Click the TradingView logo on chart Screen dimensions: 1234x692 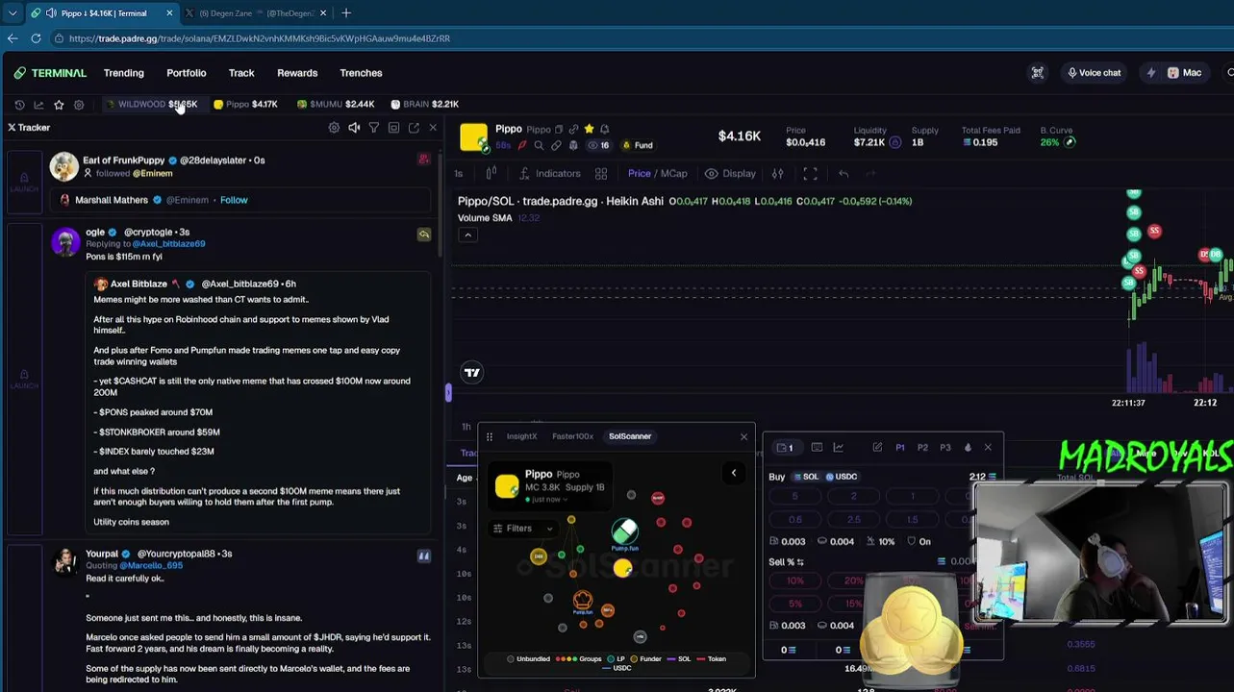tap(472, 373)
